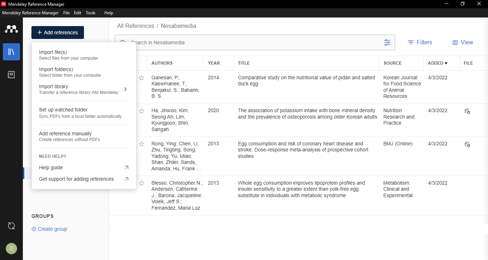The height and width of the screenshot is (260, 488).
Task: Open the View options dropdown
Action: coord(463,42)
